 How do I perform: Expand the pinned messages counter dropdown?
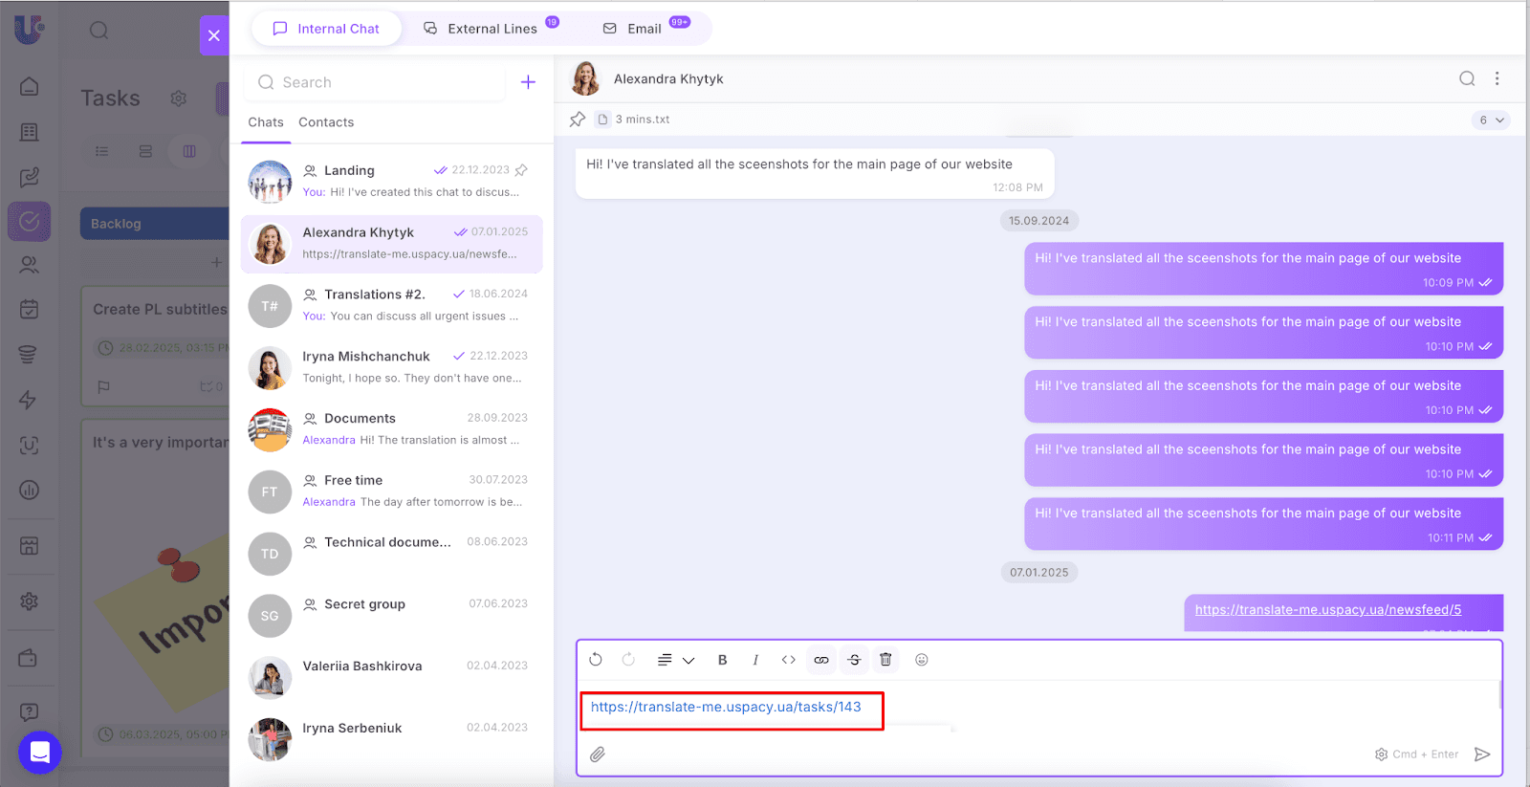[1491, 120]
